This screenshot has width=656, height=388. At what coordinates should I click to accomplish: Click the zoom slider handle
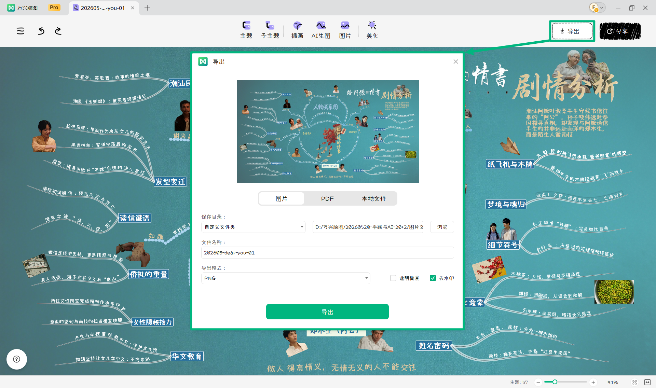[555, 382]
